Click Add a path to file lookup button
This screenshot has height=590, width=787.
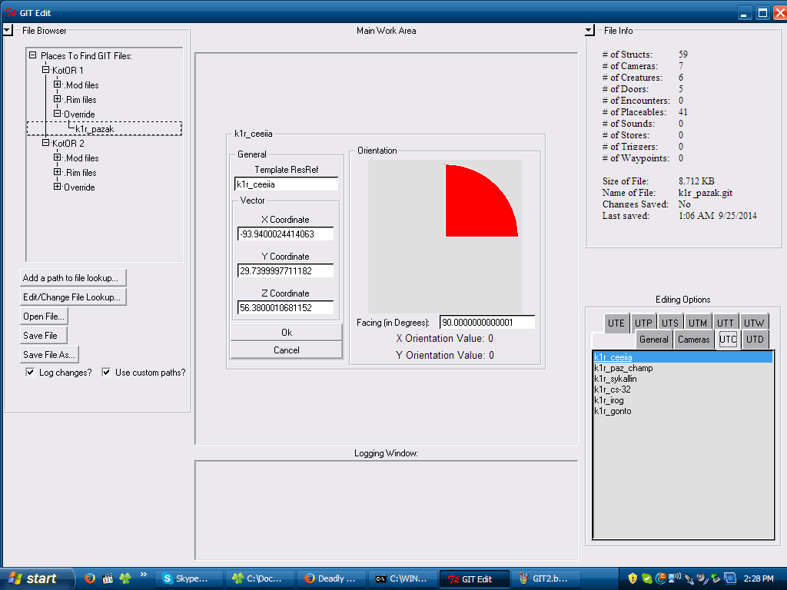pos(73,278)
